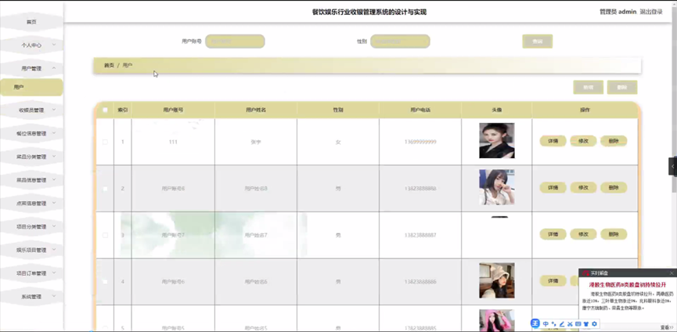Click the 首页 breadcrumb link
Image resolution: width=677 pixels, height=332 pixels.
pos(110,65)
